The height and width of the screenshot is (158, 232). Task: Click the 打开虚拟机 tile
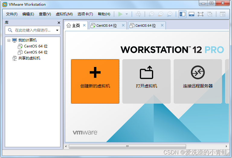point(147,81)
